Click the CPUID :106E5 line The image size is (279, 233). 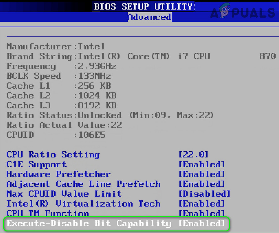pyautogui.click(x=56, y=135)
